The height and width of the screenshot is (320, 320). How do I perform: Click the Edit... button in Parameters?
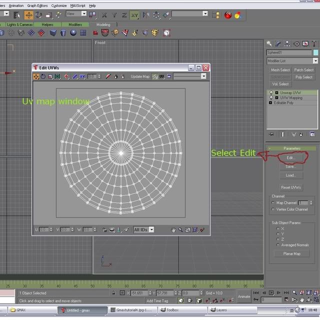click(x=290, y=157)
